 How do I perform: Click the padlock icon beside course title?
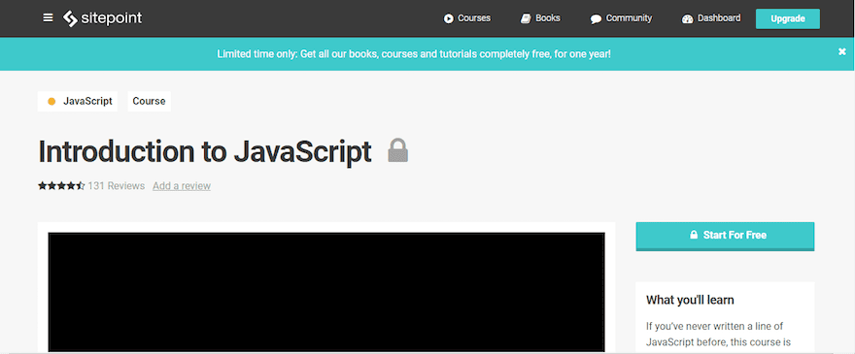398,150
